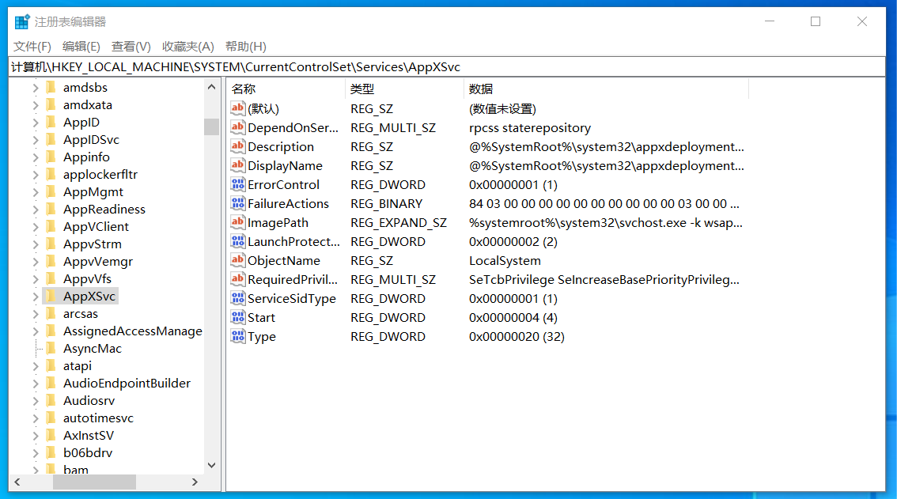Click the '0x00000002 (2)' LaunchProtected data
Viewport: 897px width, 499px height.
click(513, 241)
